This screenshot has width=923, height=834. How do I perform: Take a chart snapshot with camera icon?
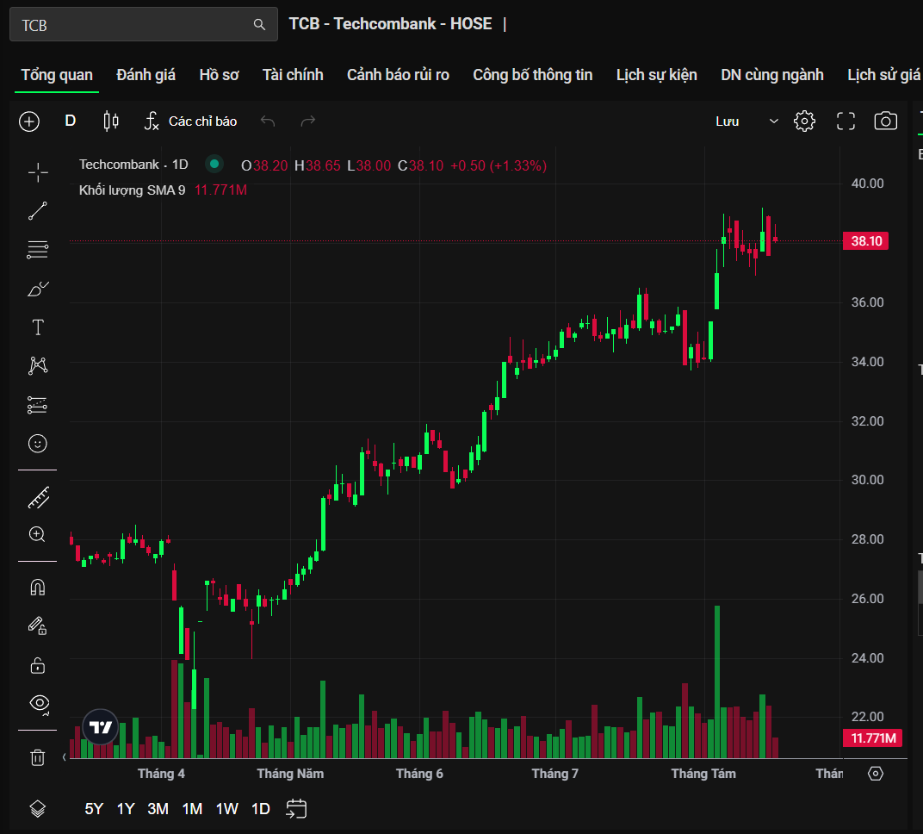[x=885, y=121]
